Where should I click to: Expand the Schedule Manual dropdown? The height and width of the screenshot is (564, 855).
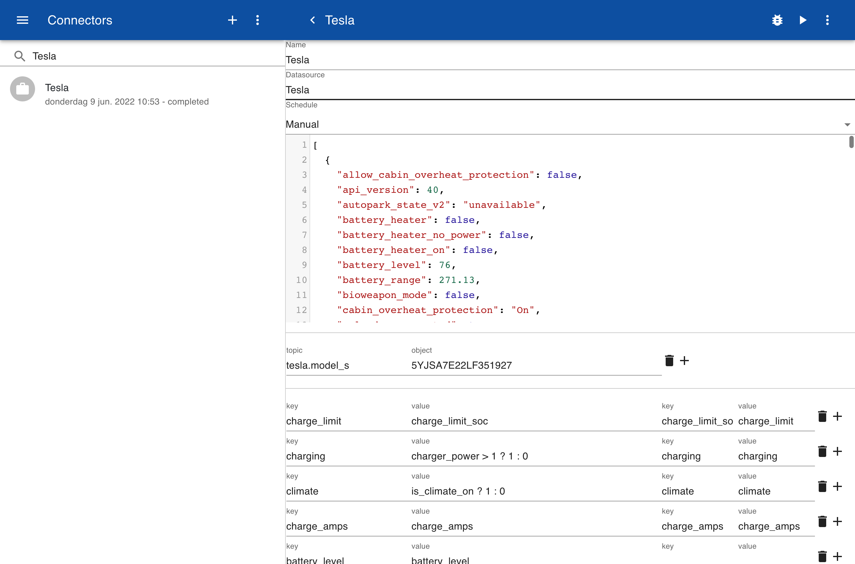tap(570, 125)
